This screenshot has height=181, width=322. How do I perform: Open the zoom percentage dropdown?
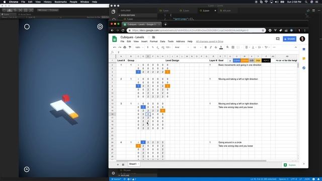(x=139, y=47)
